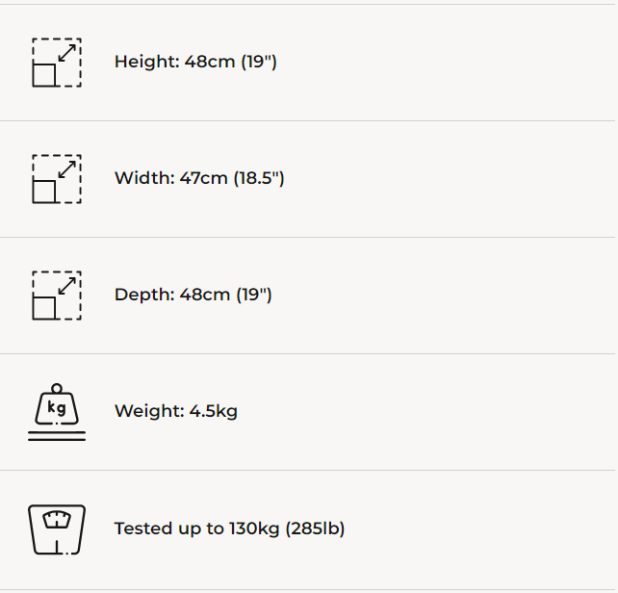This screenshot has height=593, width=618.
Task: Click the diagonal arrow in the Depth icon
Action: point(67,285)
